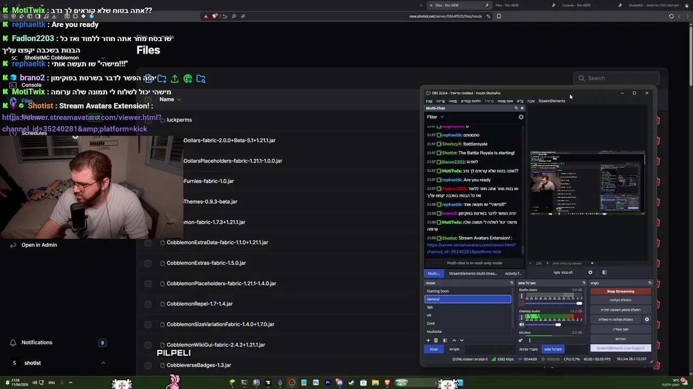Upload files with the upload icon
The width and height of the screenshot is (693, 389).
coord(175,79)
